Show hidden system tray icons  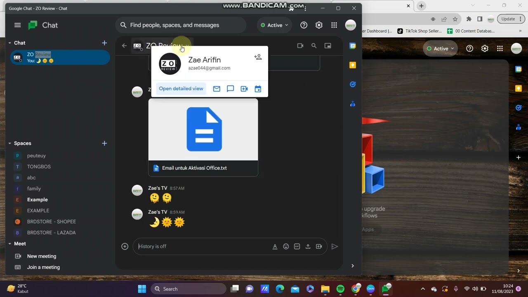tap(423, 289)
